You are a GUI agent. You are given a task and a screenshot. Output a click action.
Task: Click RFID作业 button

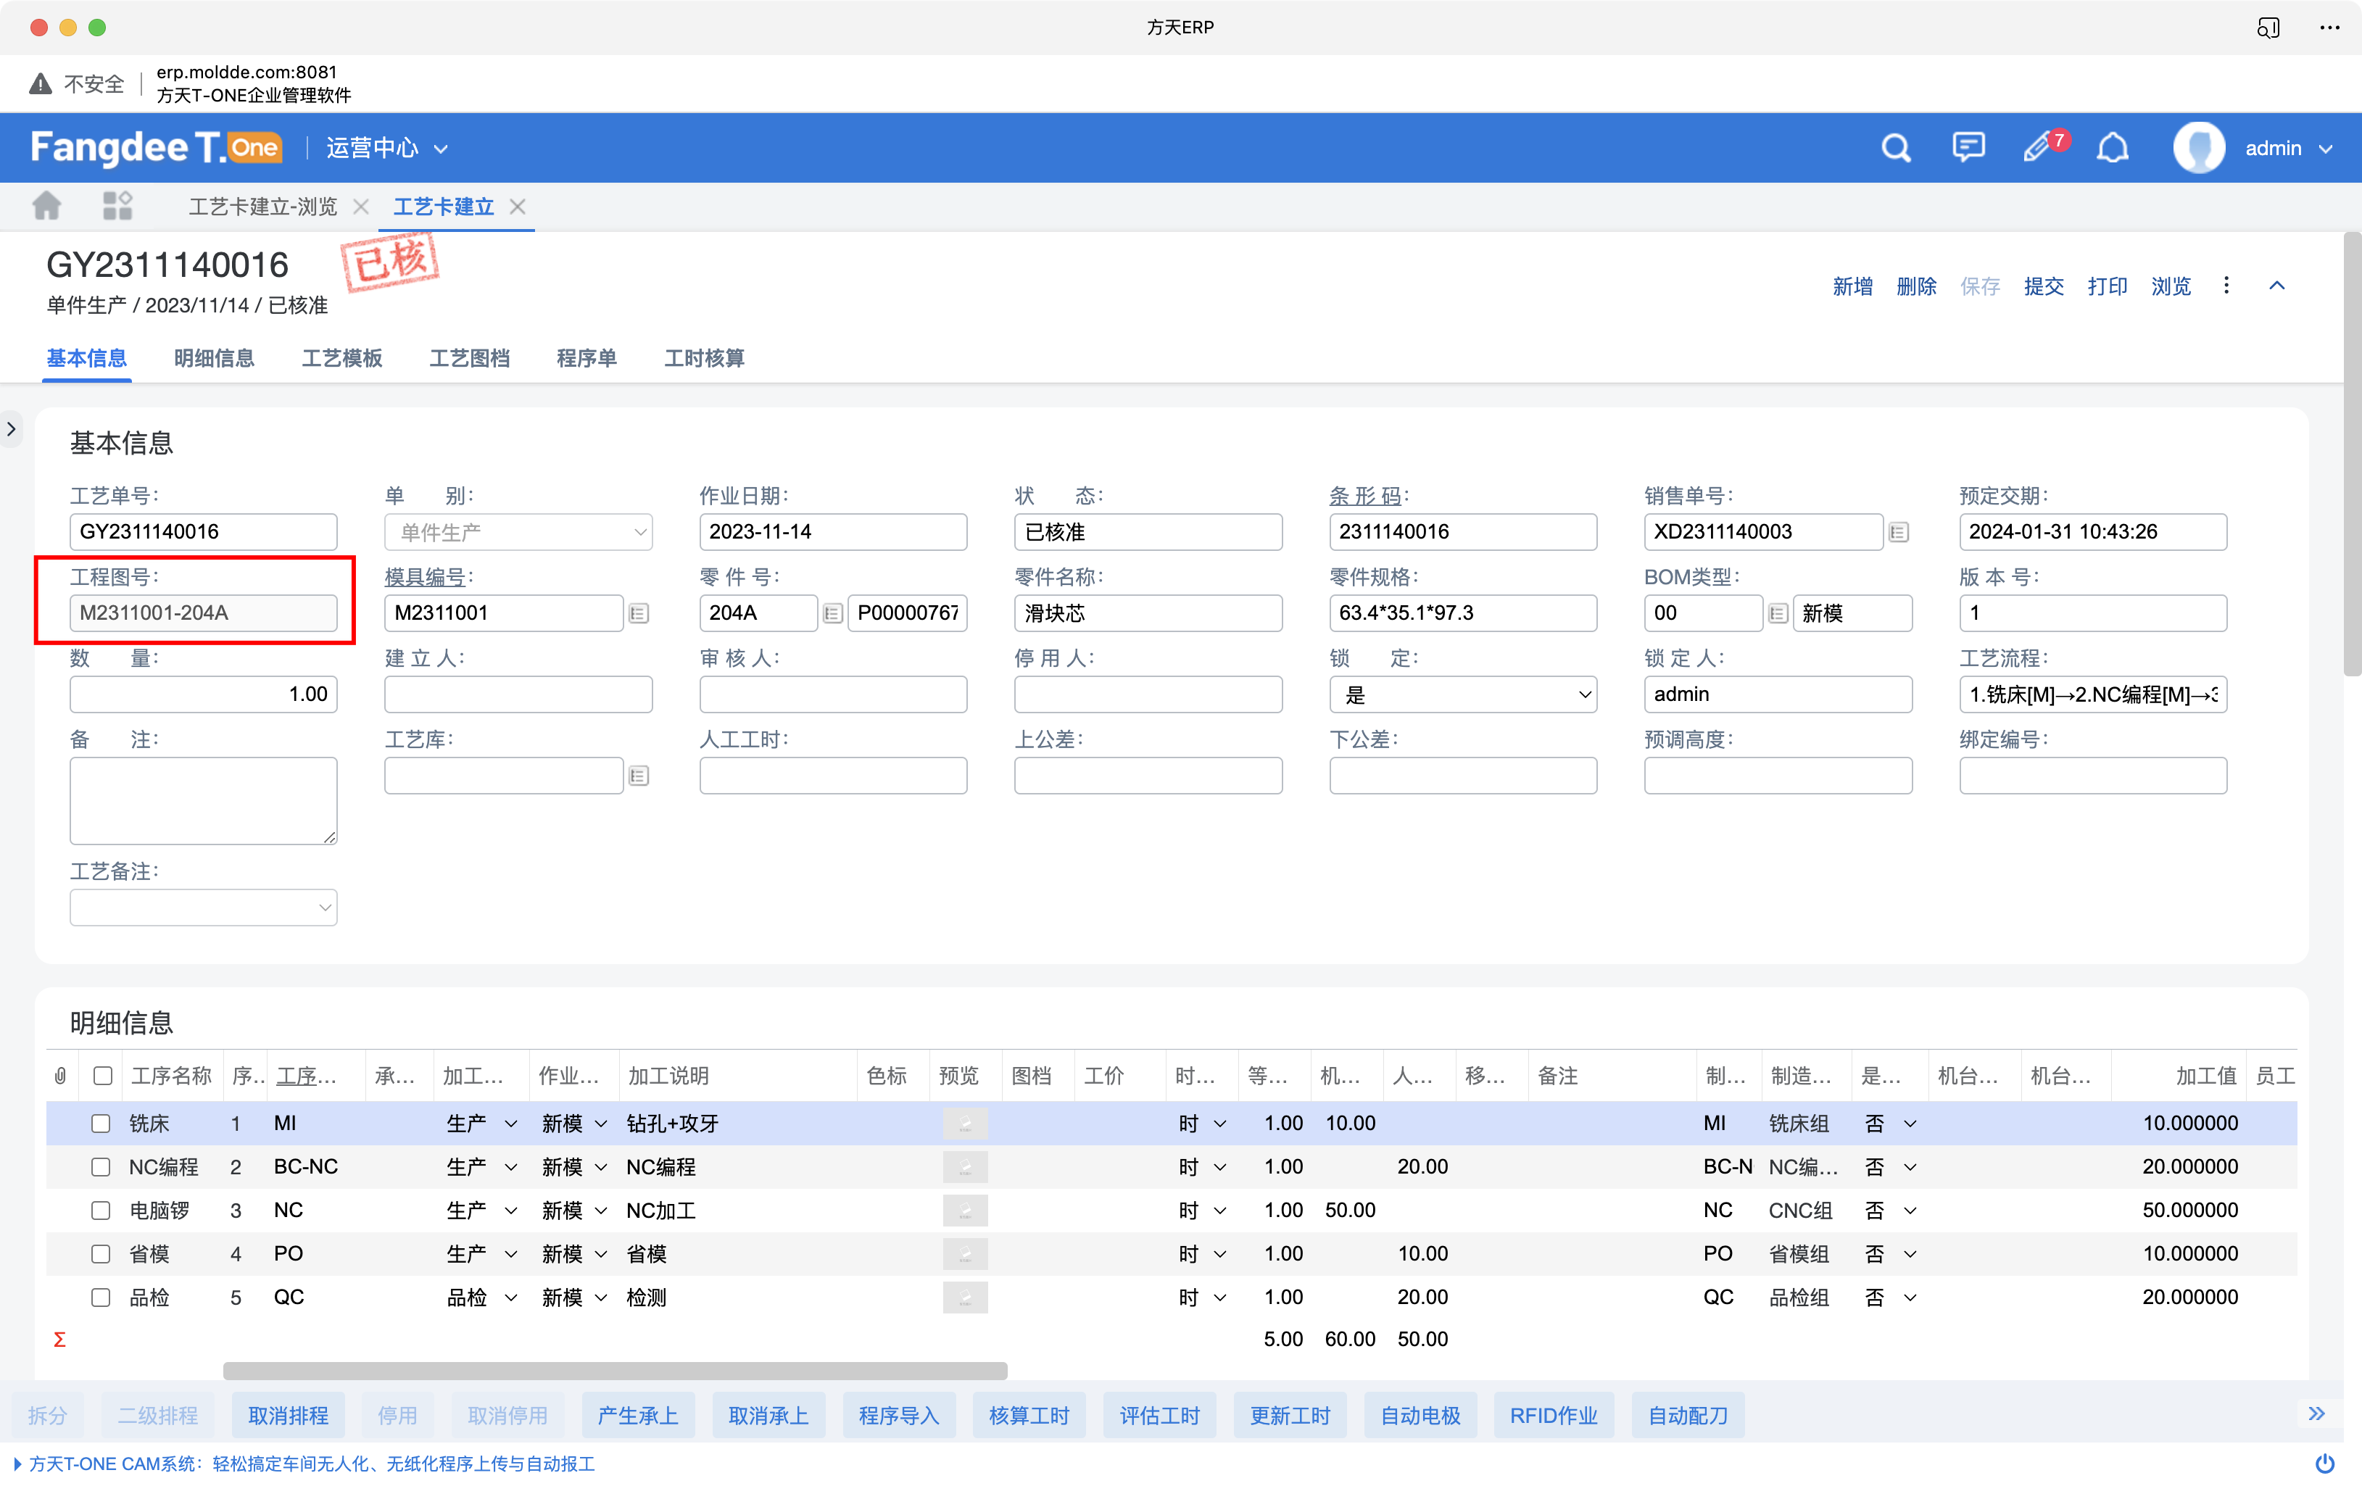click(1554, 1414)
